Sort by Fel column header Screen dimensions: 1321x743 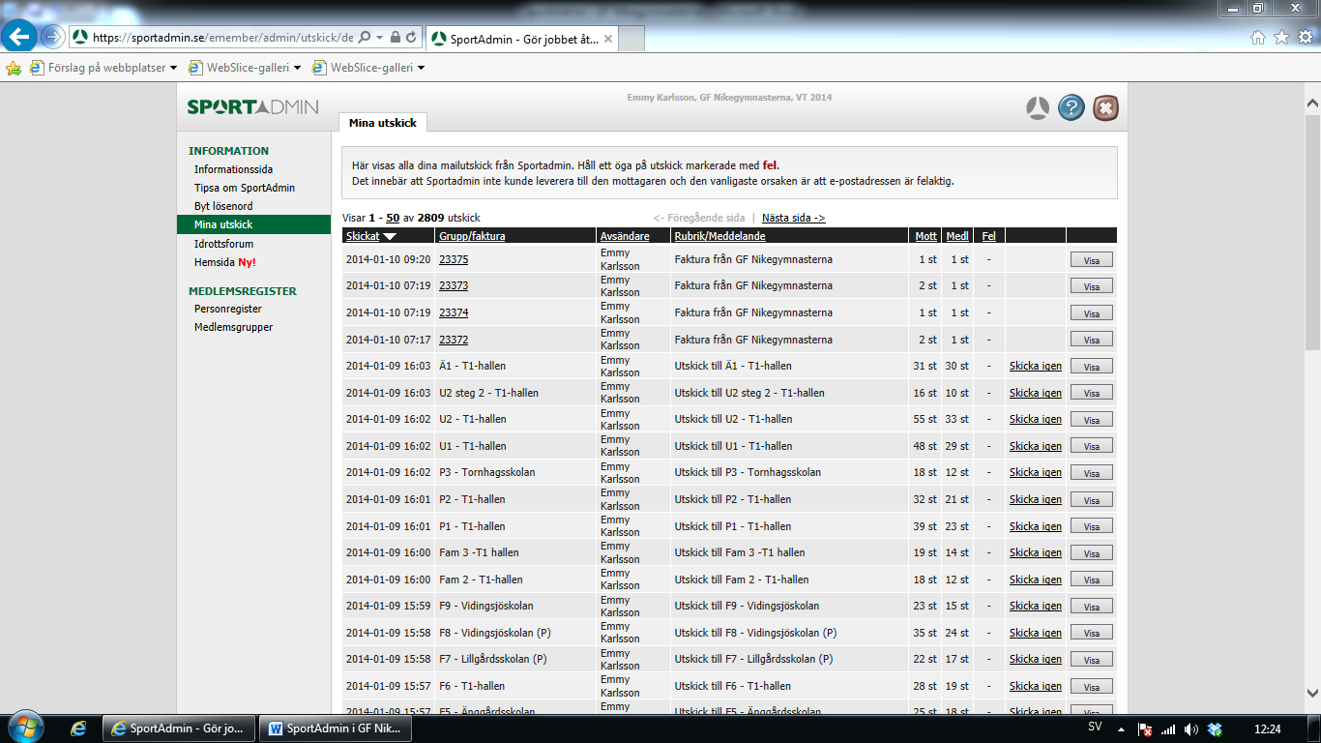pyautogui.click(x=988, y=236)
